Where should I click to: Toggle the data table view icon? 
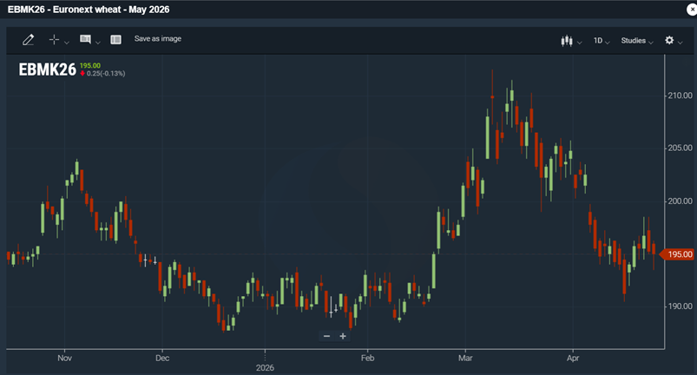(116, 40)
